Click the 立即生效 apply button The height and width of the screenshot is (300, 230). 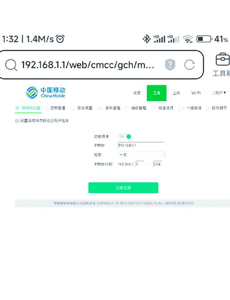(x=123, y=188)
